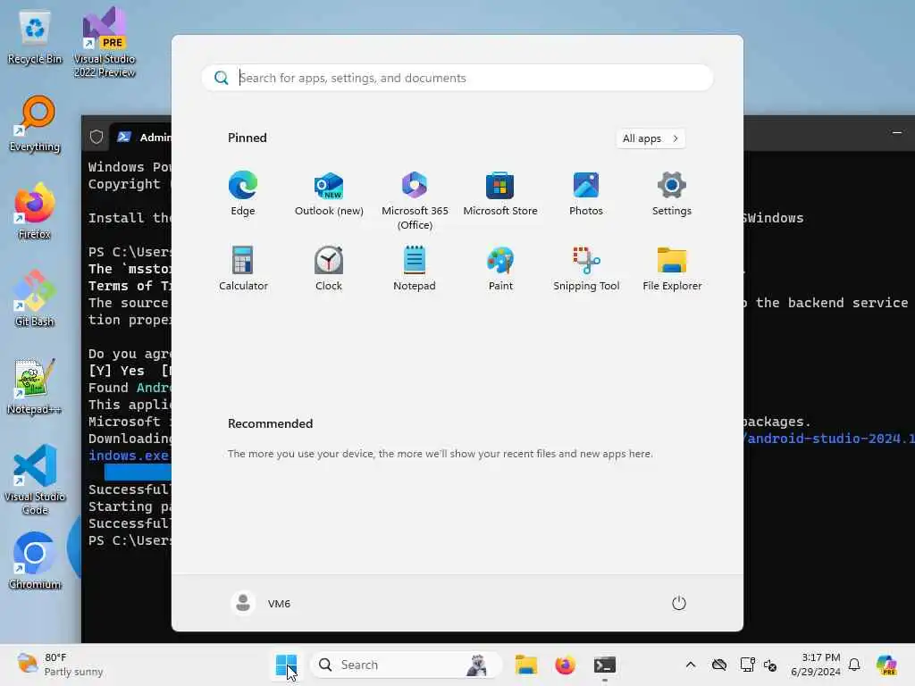Viewport: 915px width, 686px height.
Task: Select Visual Studio 2022 Preview desktop shortcut
Action: pos(105,42)
